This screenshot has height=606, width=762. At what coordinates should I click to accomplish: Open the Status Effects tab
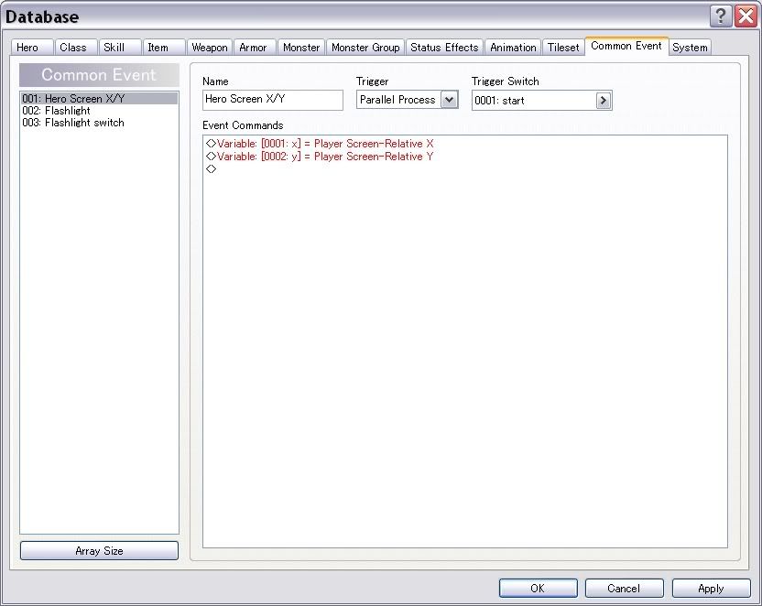(444, 48)
